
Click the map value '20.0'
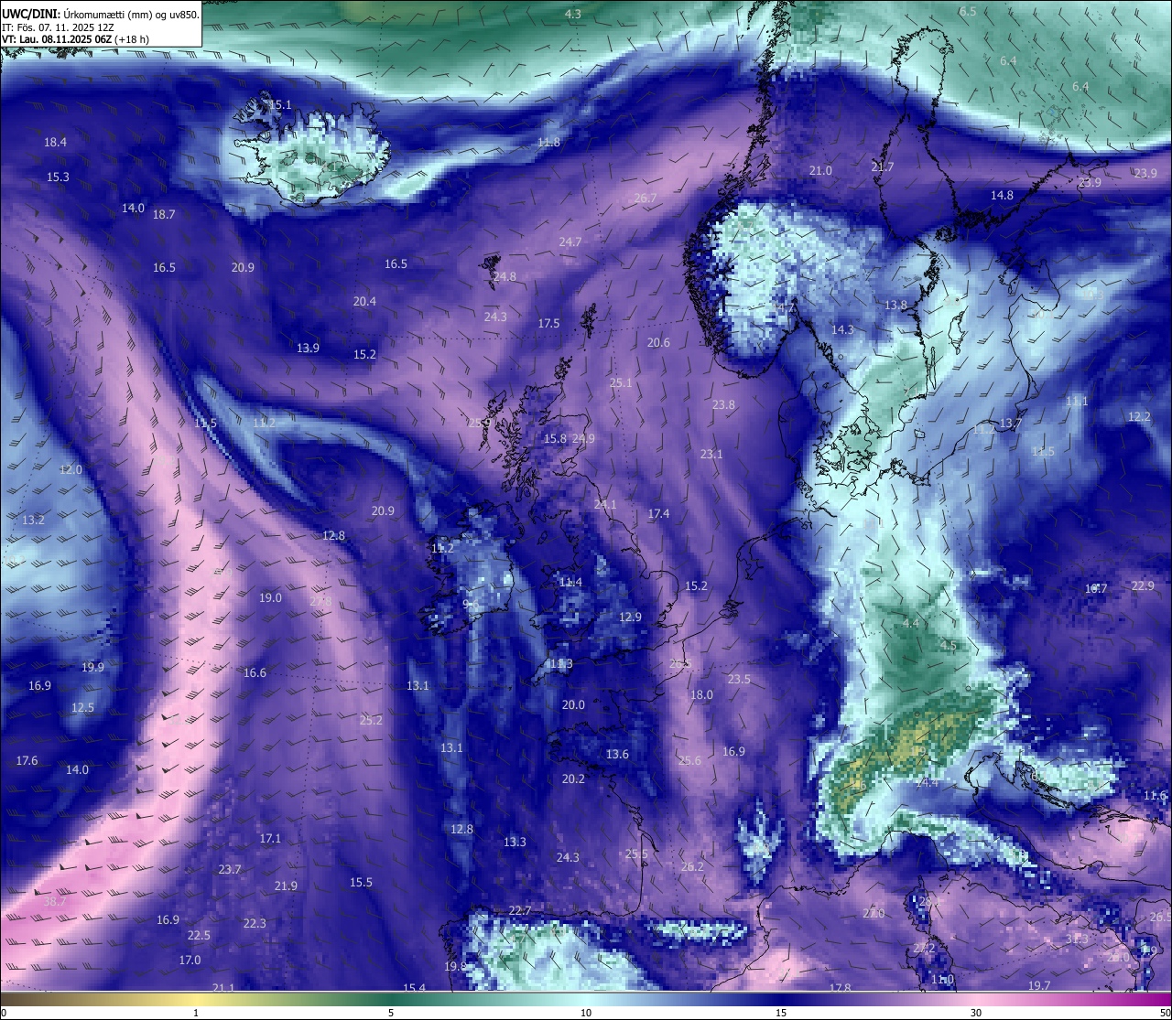pos(573,704)
